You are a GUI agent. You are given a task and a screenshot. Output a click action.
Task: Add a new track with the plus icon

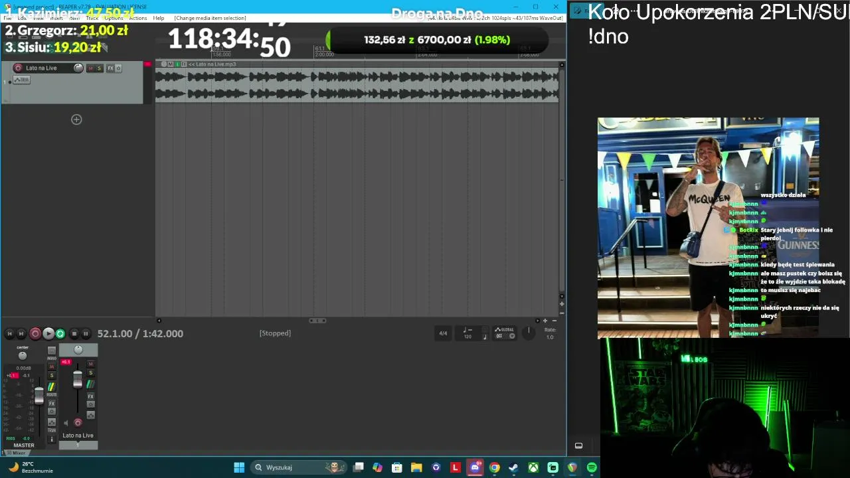(x=76, y=119)
